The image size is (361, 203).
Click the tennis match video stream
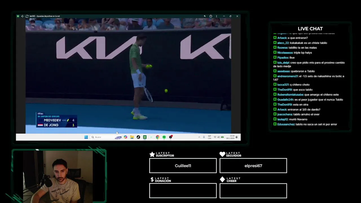click(128, 76)
